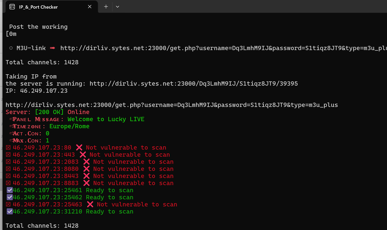Click the text "IP: 46.249.107.23"
The width and height of the screenshot is (387, 230).
pos(37,91)
